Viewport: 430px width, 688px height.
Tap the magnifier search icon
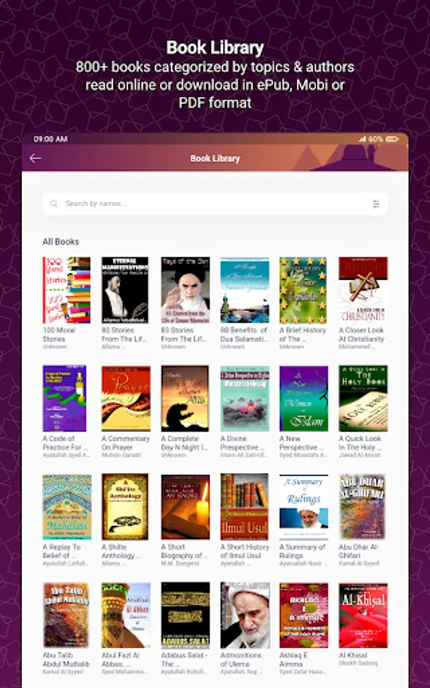[54, 203]
